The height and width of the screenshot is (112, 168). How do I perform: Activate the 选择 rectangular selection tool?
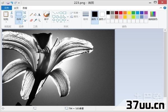click(19, 14)
